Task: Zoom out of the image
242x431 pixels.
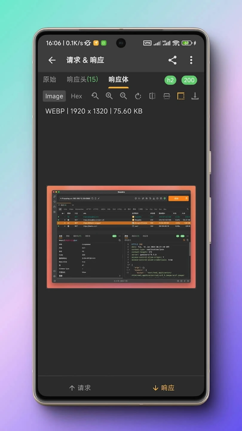Action: [x=123, y=96]
